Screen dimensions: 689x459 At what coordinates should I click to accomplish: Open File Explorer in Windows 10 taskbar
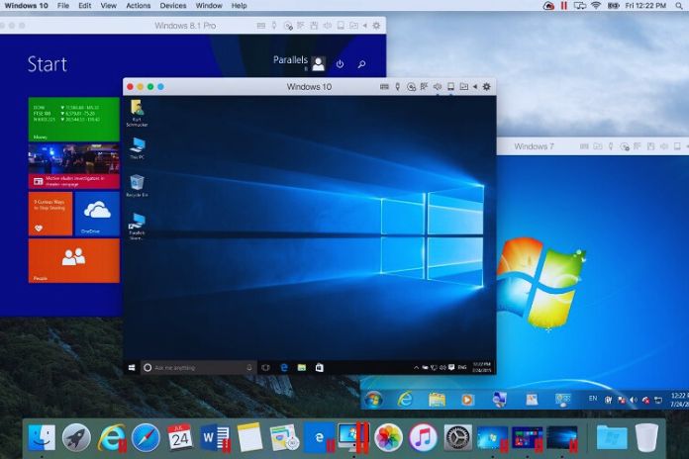(x=301, y=368)
